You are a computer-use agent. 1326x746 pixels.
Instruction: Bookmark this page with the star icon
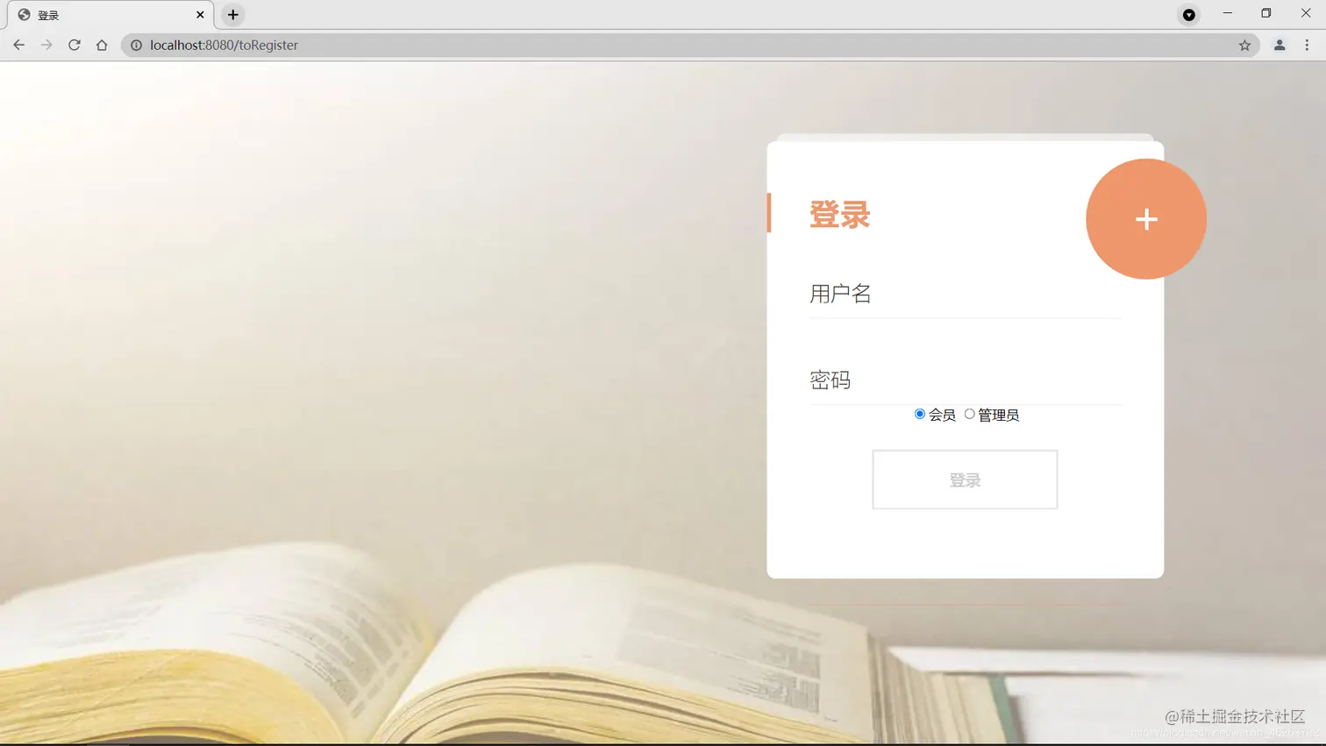(x=1244, y=45)
